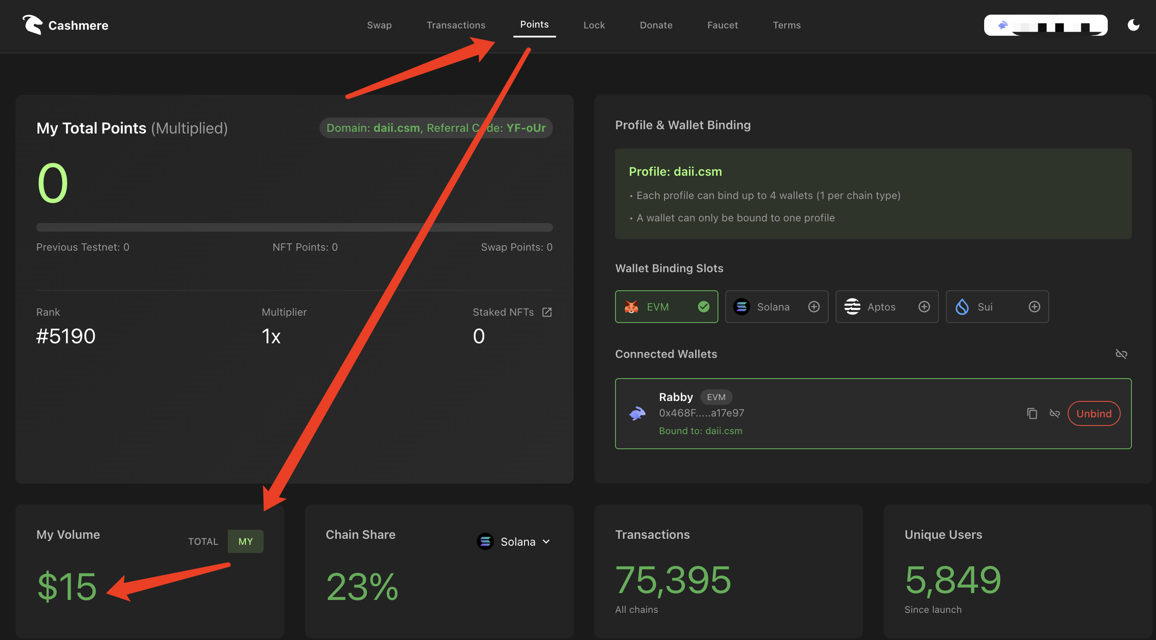Click the Cashmere logo icon
This screenshot has width=1156, height=640.
coord(32,25)
